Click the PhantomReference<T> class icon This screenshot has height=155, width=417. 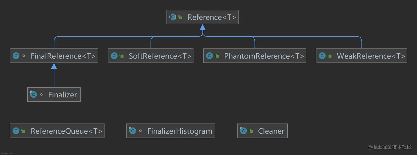[x=210, y=56]
